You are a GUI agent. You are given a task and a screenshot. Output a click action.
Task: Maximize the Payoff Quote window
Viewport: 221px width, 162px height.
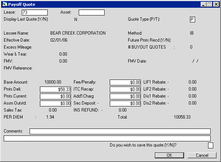pos(210,4)
